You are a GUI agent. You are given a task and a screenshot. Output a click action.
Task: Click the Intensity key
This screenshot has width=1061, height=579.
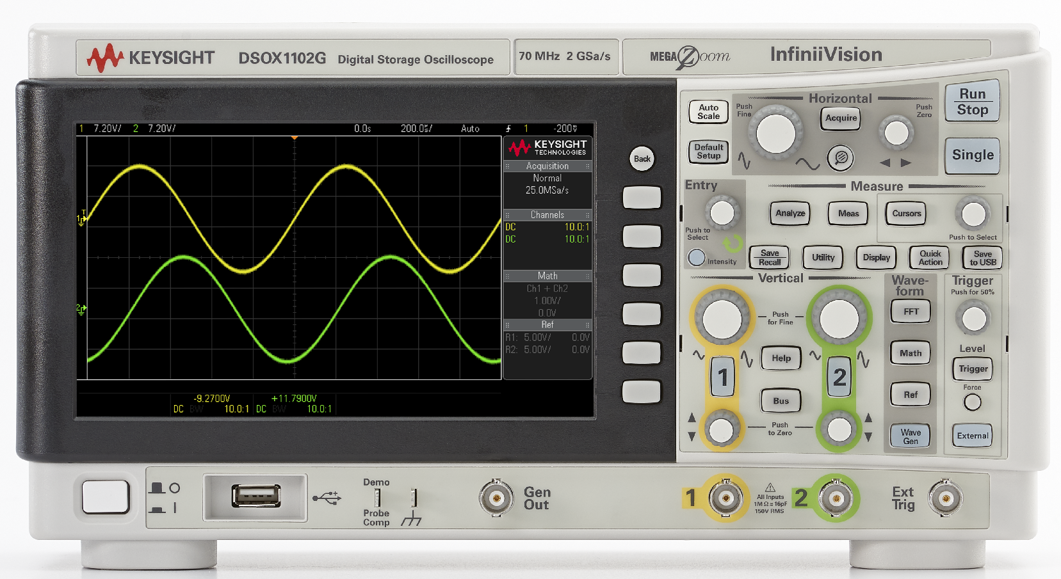point(696,257)
